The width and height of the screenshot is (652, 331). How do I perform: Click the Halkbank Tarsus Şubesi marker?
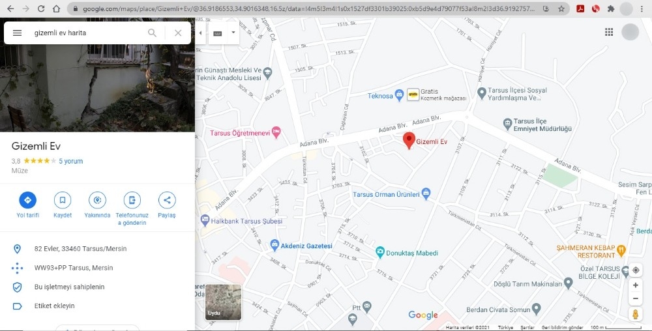coord(205,220)
